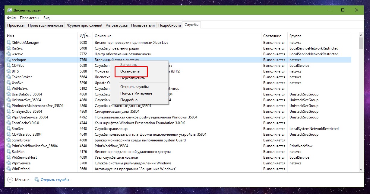Click the Открыть службы link at bottom
Image resolution: width=370 pixels, height=194 pixels.
pos(55,180)
